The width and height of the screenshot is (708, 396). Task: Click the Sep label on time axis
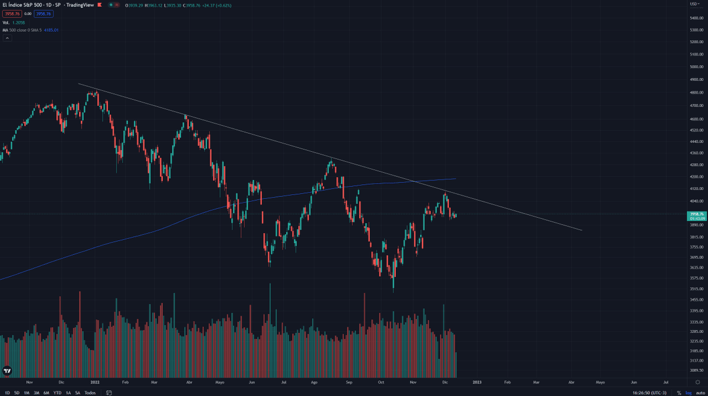348,382
